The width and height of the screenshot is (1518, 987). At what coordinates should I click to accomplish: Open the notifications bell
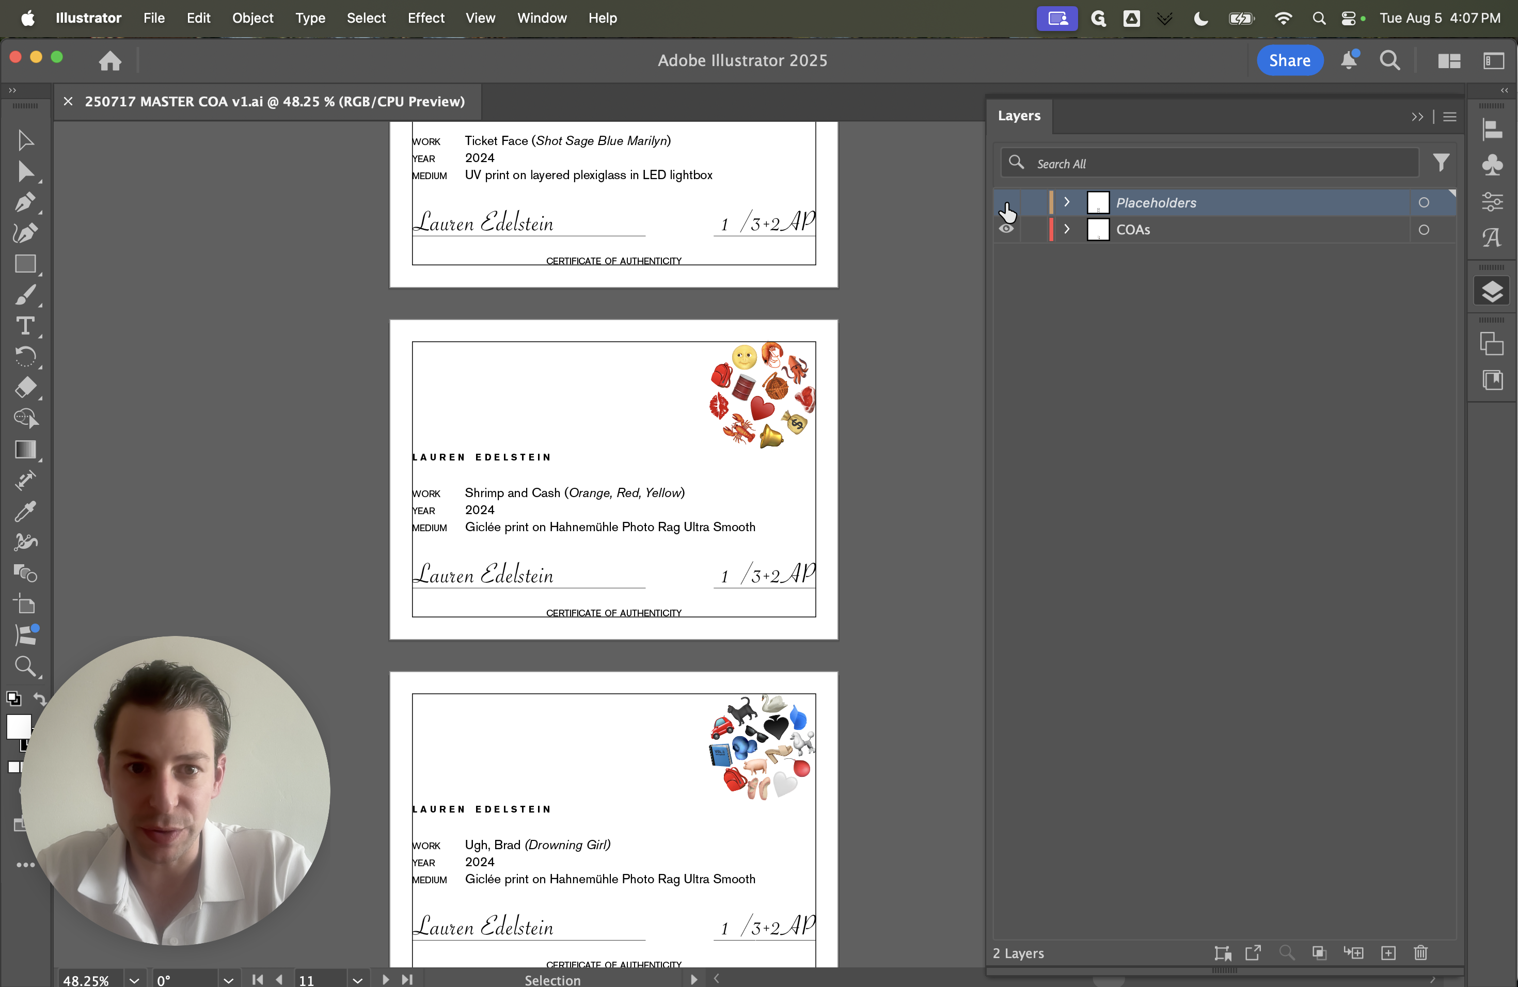click(x=1349, y=60)
